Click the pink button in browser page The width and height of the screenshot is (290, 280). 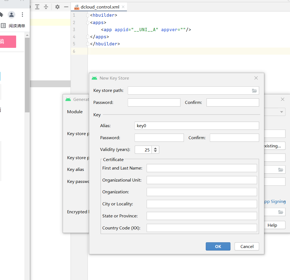tap(8, 42)
